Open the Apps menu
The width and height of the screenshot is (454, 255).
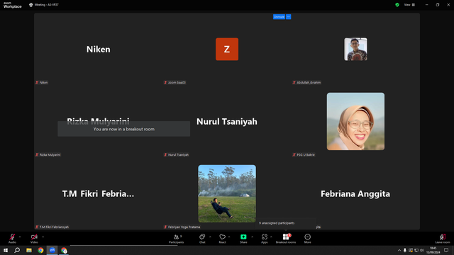tap(265, 239)
